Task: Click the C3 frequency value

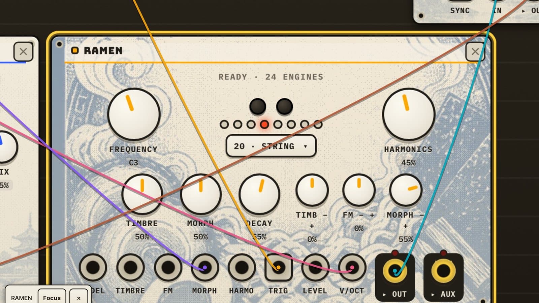Action: (134, 163)
